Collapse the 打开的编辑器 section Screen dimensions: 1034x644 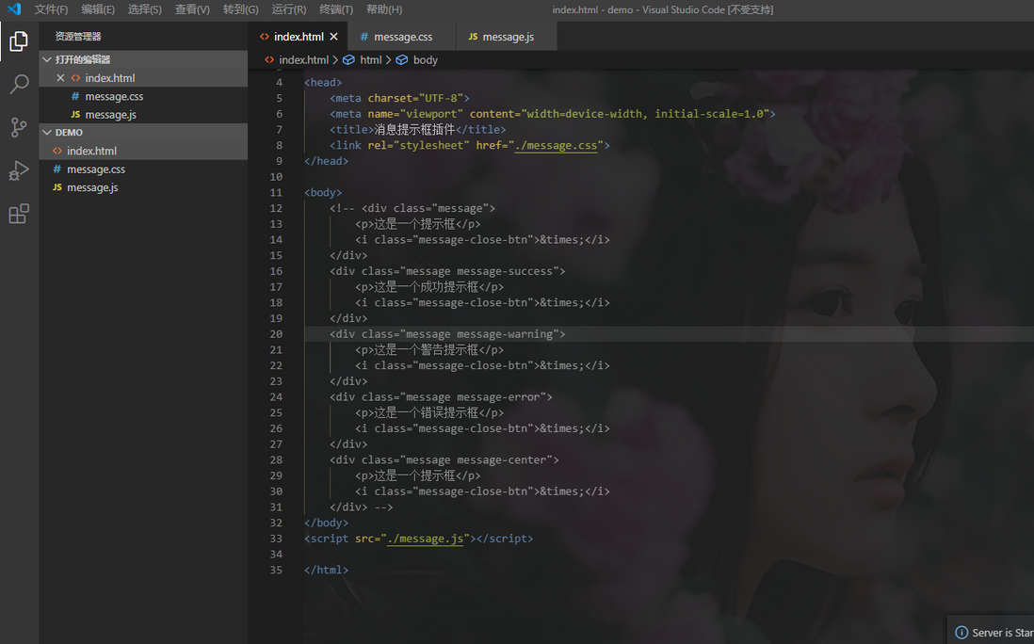click(x=47, y=59)
